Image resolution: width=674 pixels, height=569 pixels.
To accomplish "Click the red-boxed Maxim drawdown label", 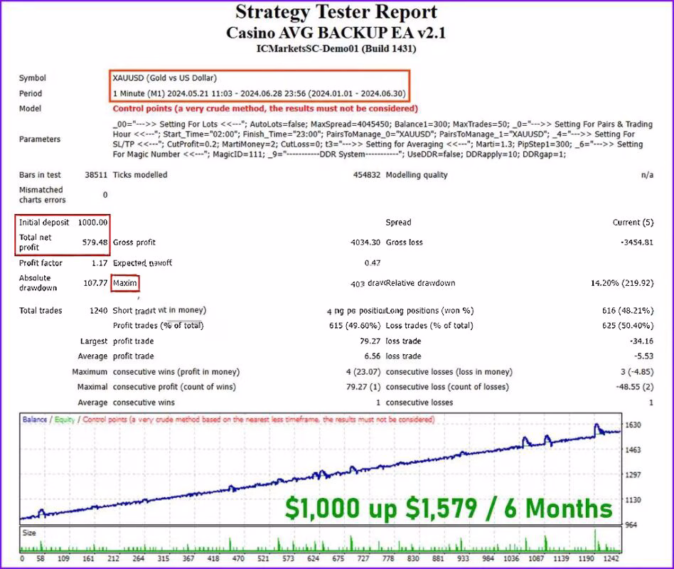I will point(125,283).
